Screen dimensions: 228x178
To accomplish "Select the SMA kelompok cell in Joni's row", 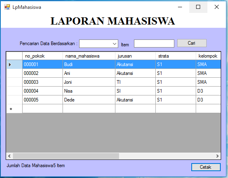I will (208, 82).
